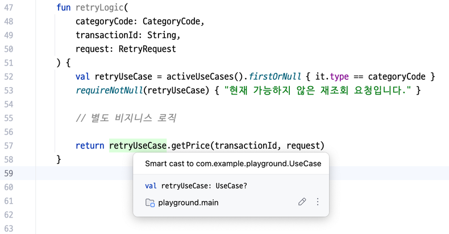Click the RetryRequest type on line 50
The height and width of the screenshot is (234, 449).
147,49
